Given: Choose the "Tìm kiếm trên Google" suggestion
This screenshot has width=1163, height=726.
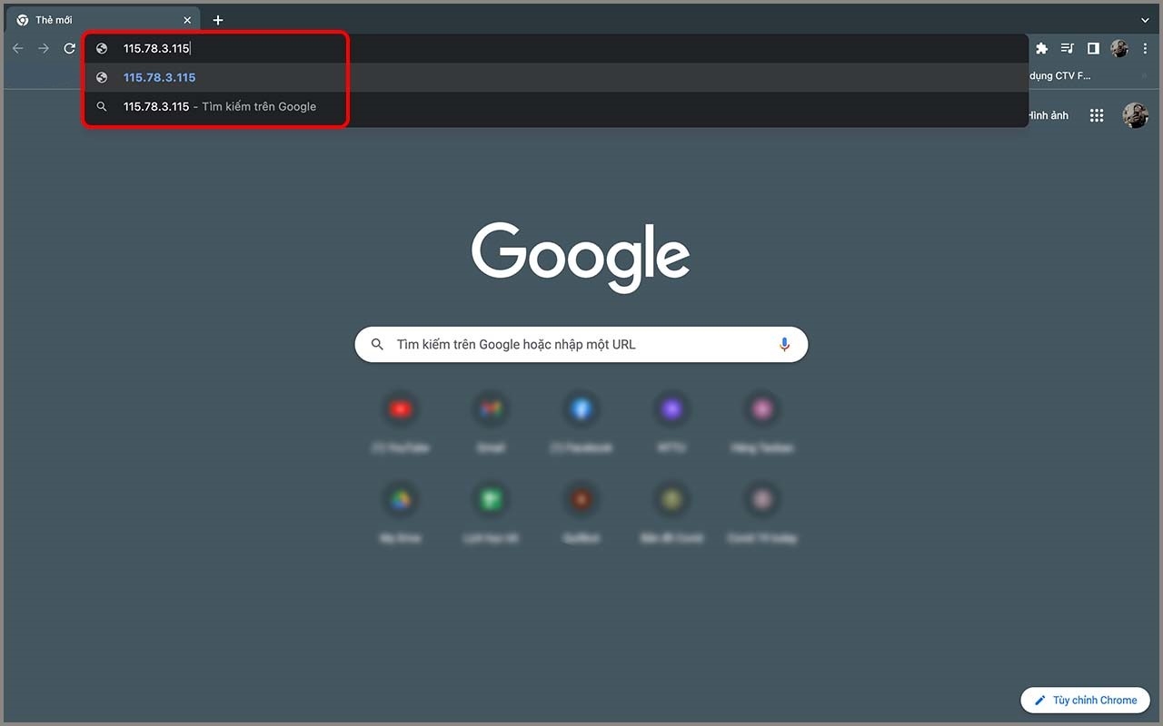Looking at the screenshot, I should pos(556,106).
